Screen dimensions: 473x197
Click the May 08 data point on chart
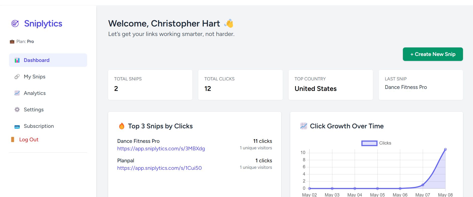click(x=445, y=149)
